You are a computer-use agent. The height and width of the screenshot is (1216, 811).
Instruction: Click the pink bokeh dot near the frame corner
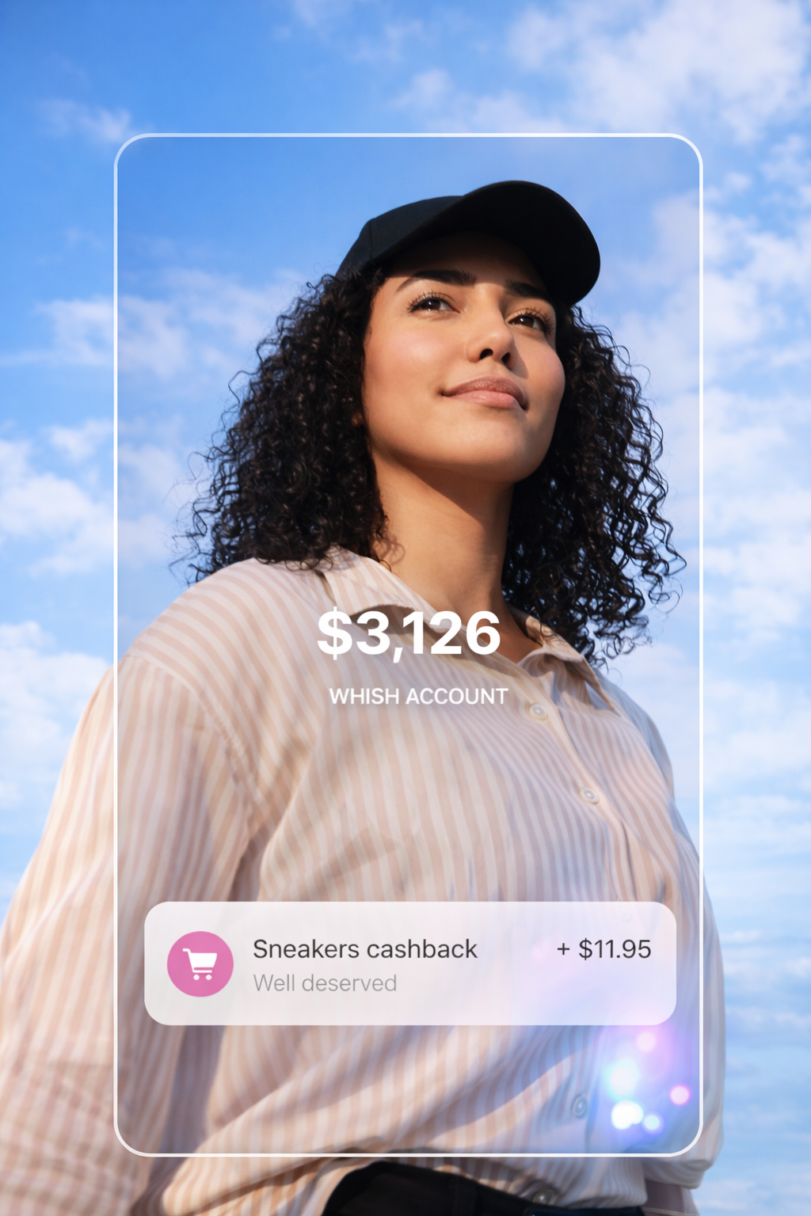[680, 1095]
